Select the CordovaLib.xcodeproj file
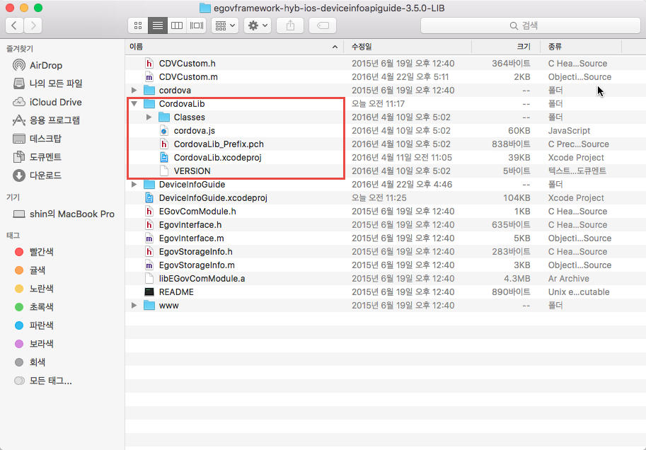This screenshot has width=646, height=450. tap(217, 158)
